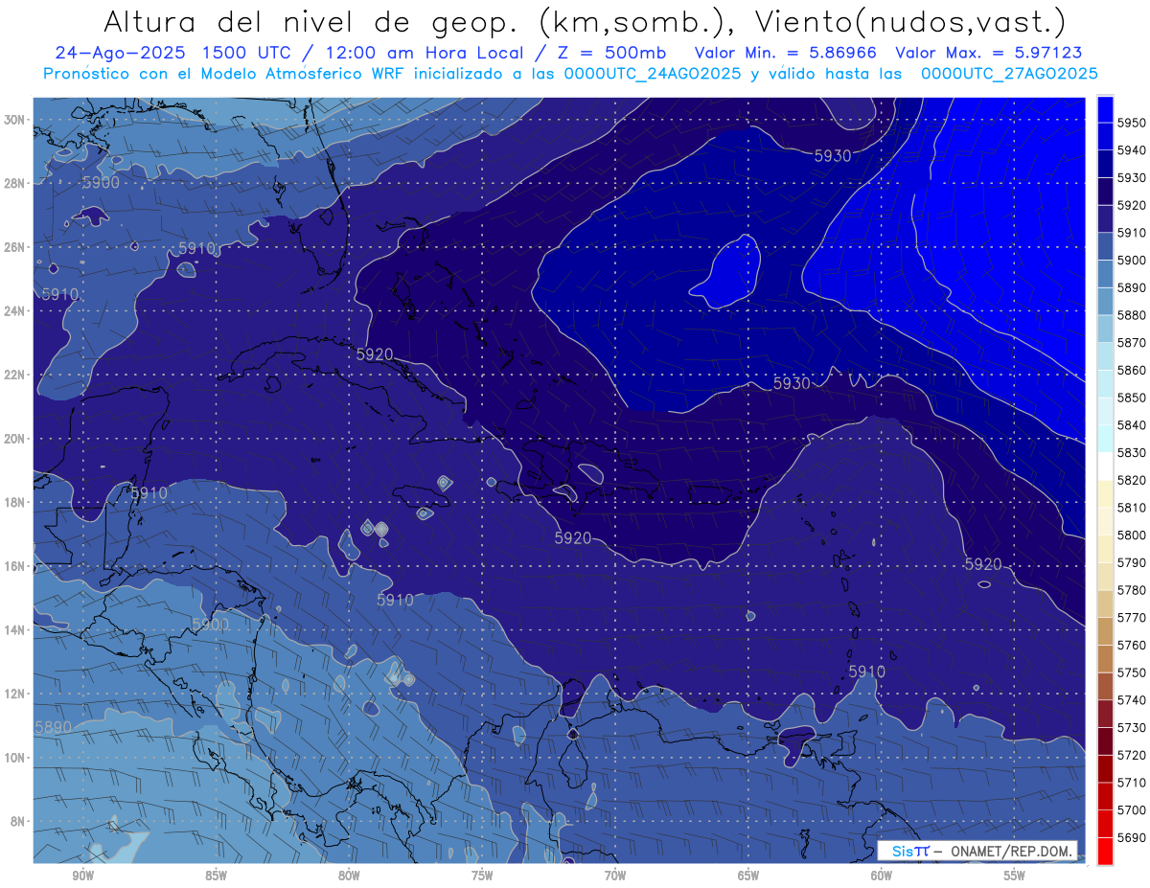Image resolution: width=1150 pixels, height=888 pixels.
Task: Click the 65W longitude axis label
Action: tap(748, 876)
